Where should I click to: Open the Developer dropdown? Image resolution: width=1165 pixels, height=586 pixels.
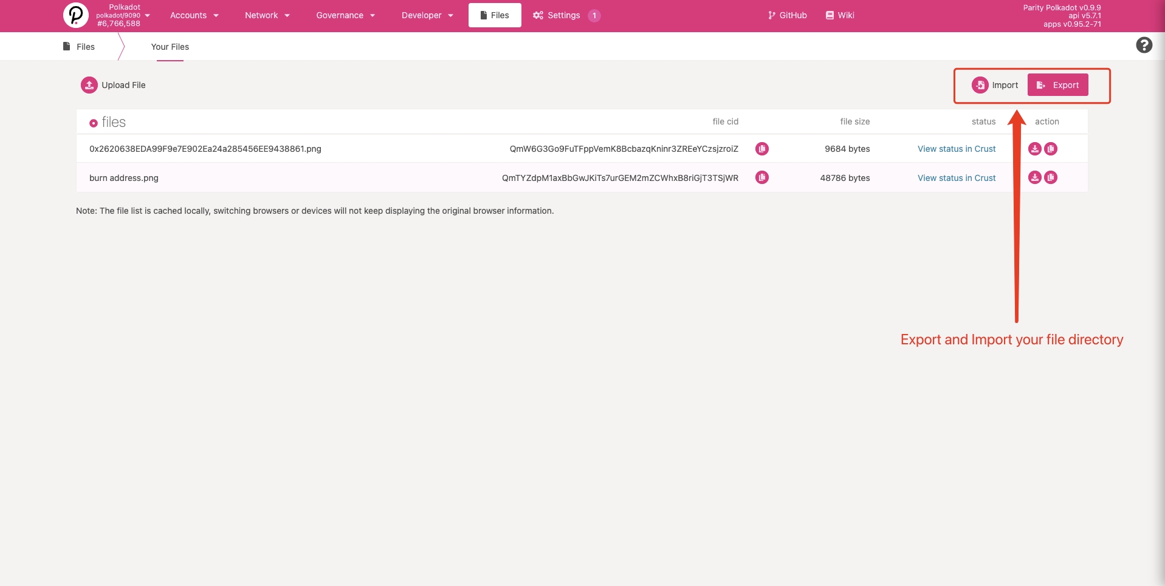click(x=427, y=15)
